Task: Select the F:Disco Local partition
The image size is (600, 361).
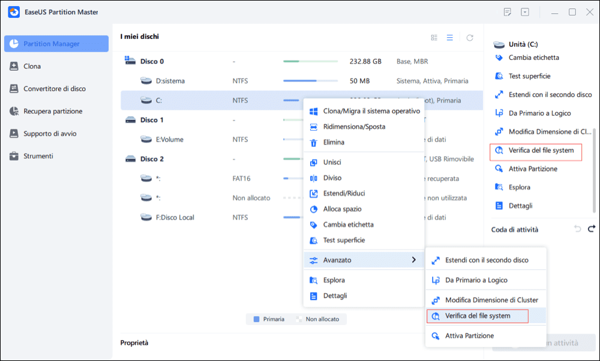Action: click(212, 217)
